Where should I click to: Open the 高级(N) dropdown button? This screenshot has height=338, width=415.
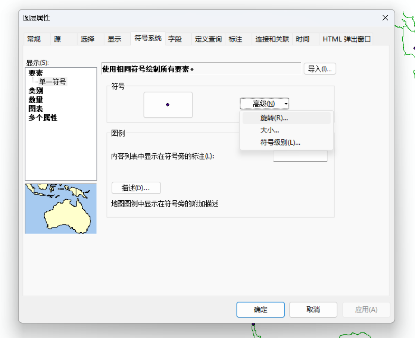click(264, 104)
